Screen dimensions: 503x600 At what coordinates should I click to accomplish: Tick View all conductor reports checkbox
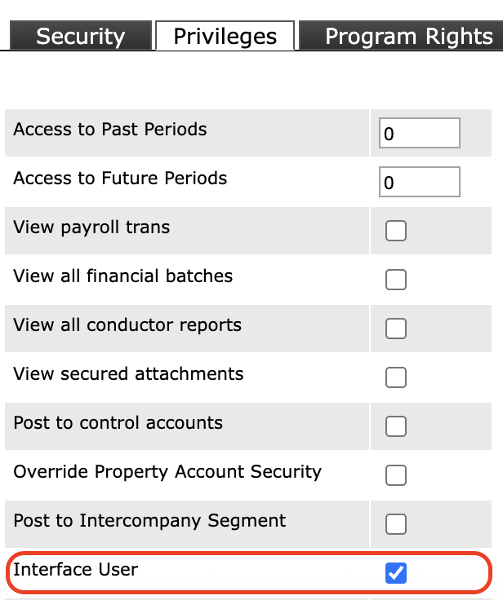coord(396,329)
